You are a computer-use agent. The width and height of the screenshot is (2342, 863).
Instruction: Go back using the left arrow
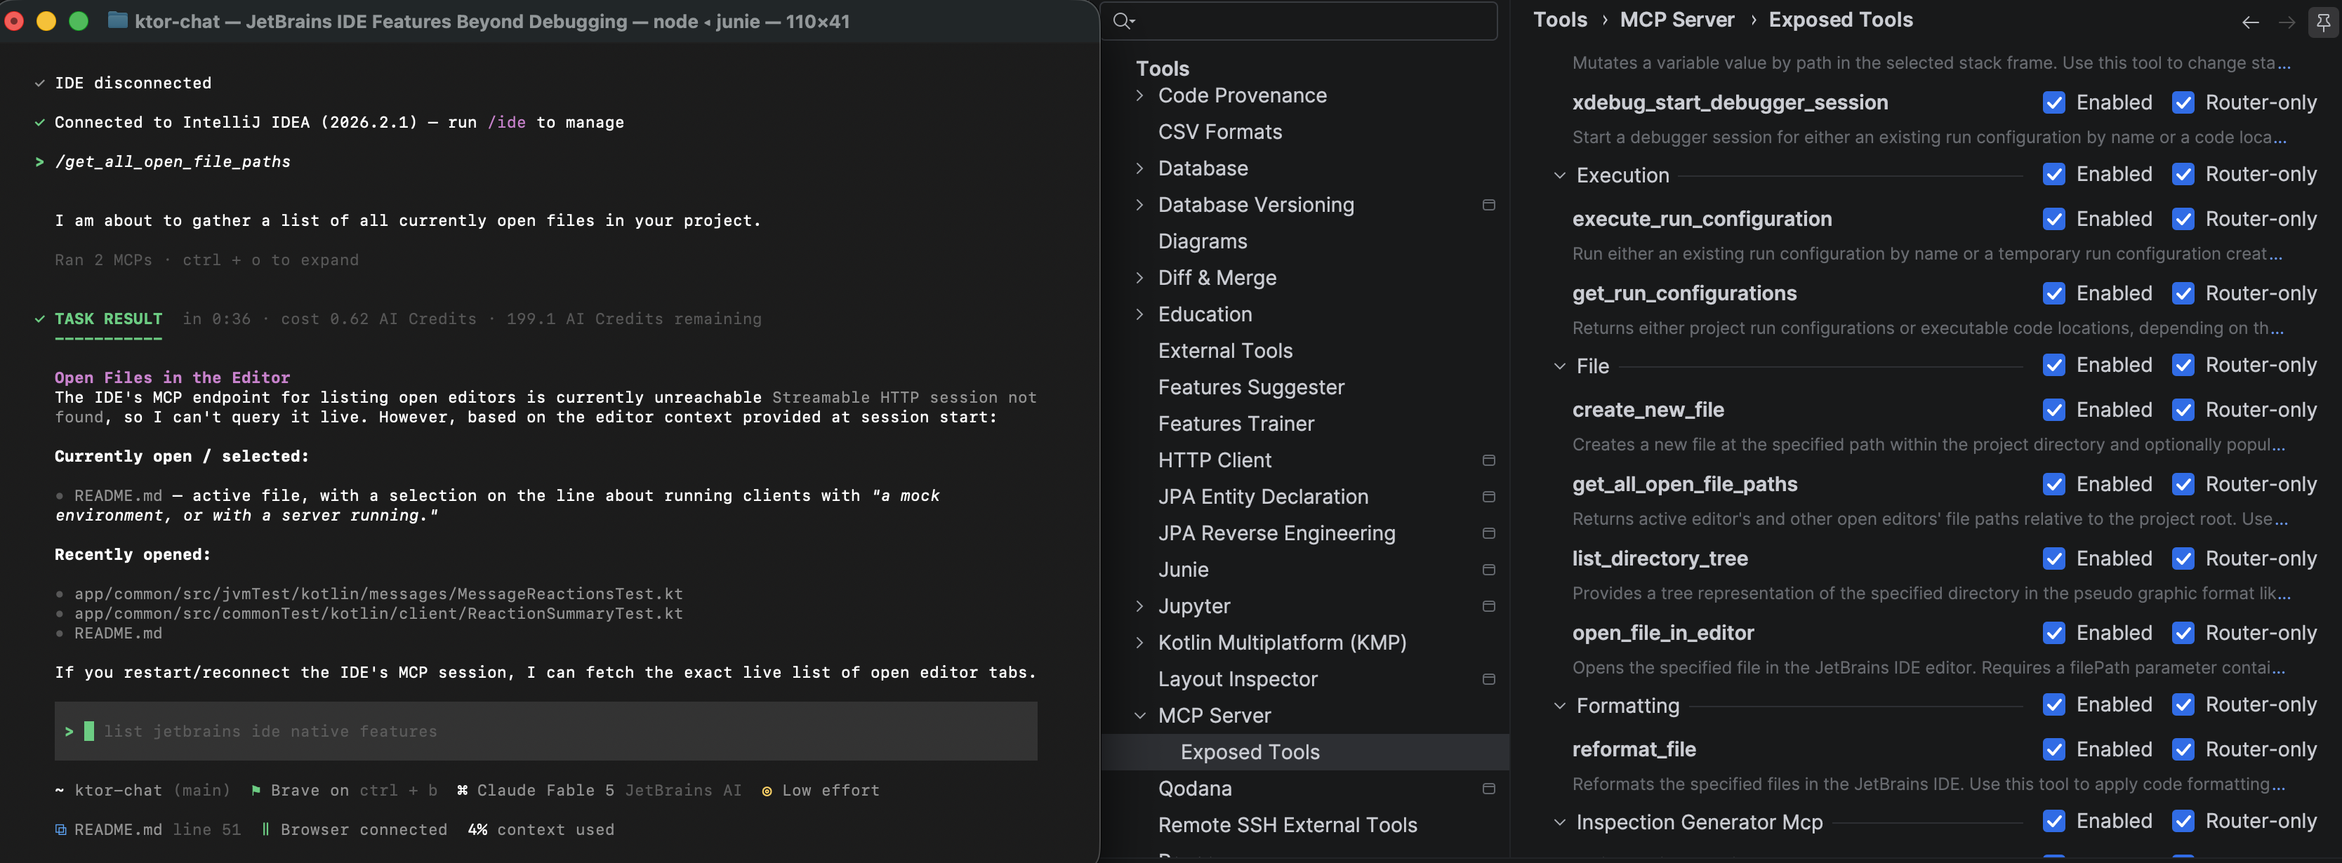click(2250, 22)
